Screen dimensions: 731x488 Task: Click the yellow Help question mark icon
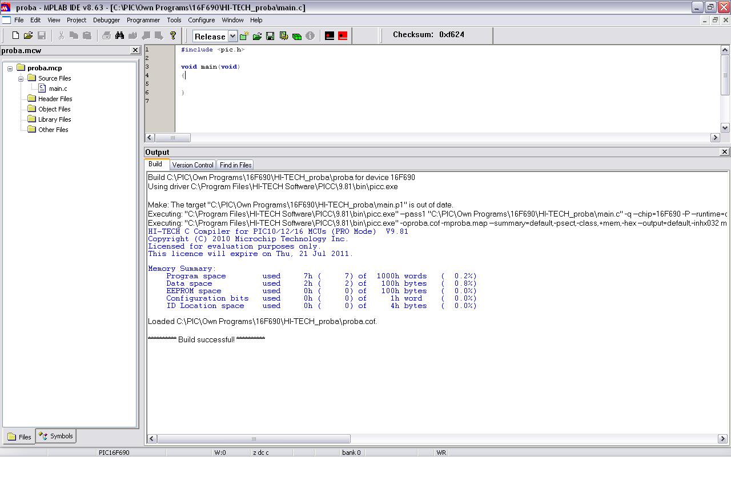[173, 35]
